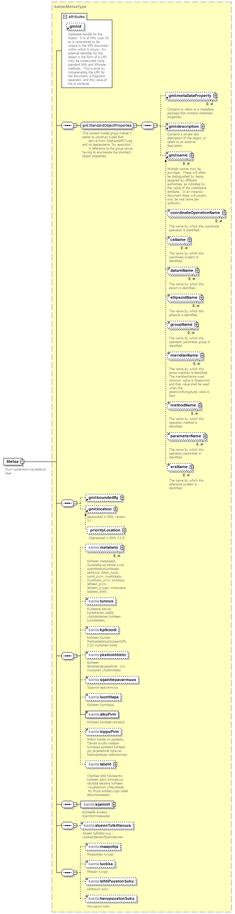The height and width of the screenshot is (914, 235).
Task: Expand gml:metaDataProperty element
Action: coord(215,96)
